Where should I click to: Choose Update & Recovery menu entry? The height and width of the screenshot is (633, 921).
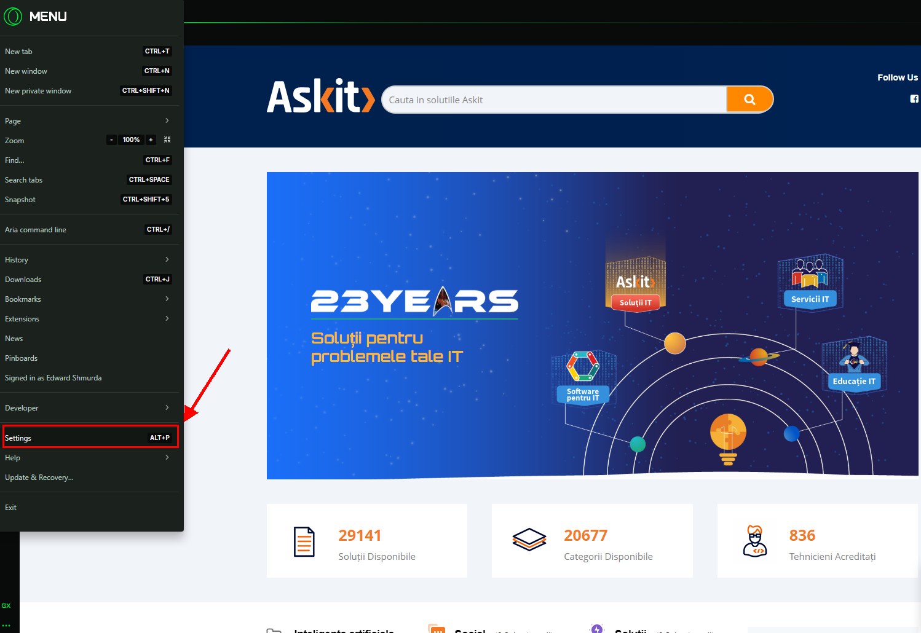click(39, 478)
